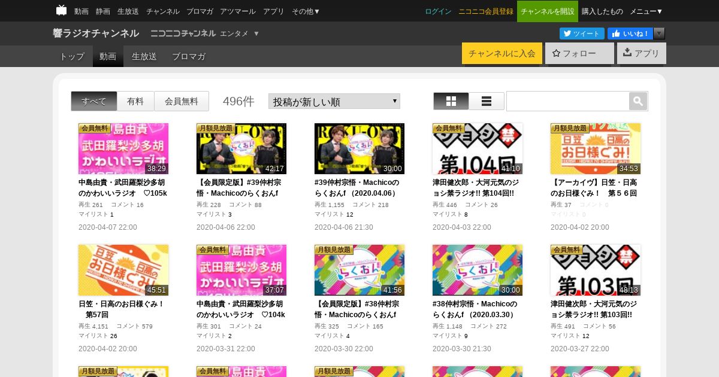
Task: Open the その他▼ menu
Action: point(306,11)
